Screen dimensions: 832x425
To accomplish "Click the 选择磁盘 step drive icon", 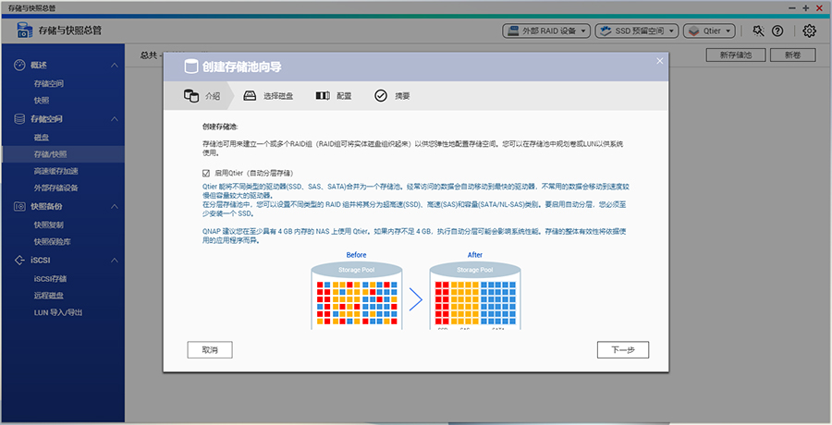I will 250,95.
